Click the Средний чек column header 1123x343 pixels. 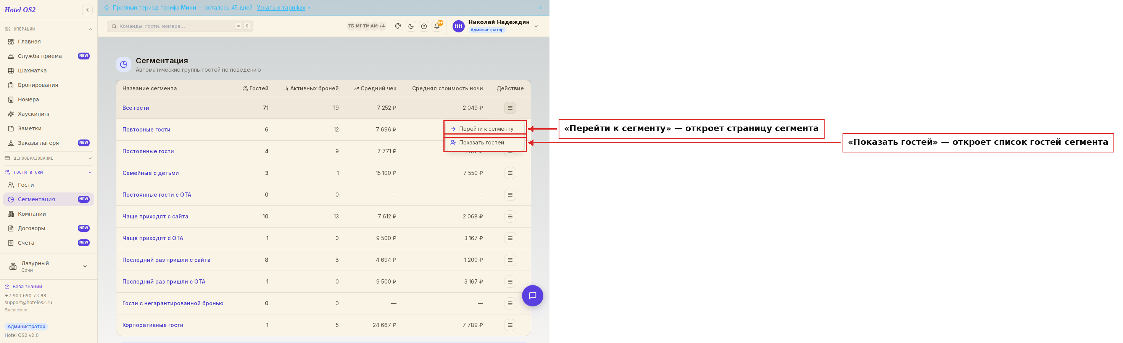coord(375,88)
